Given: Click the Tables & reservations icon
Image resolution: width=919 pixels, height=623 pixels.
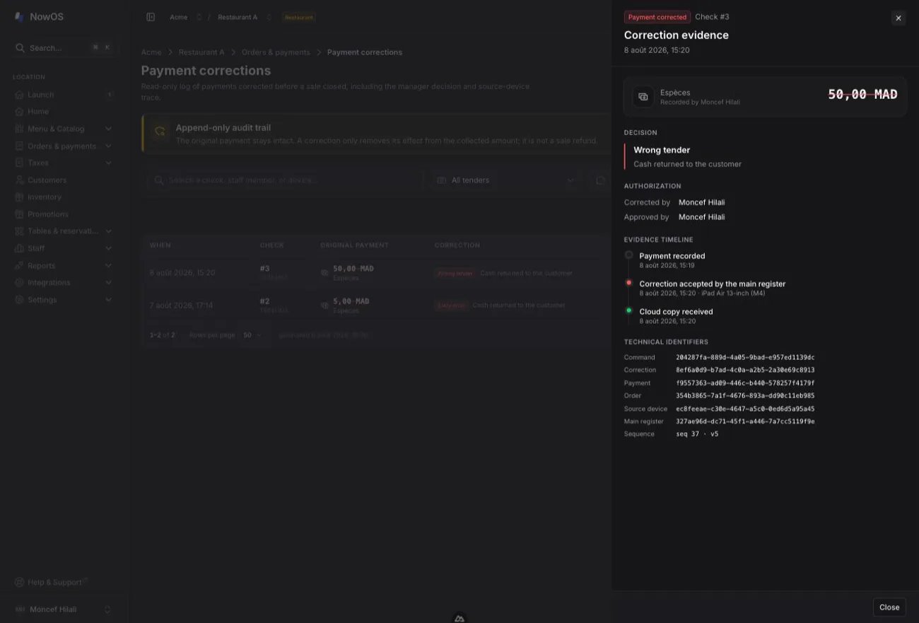Looking at the screenshot, I should click(x=19, y=231).
